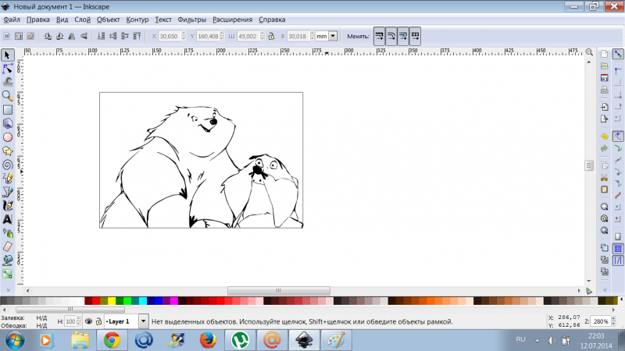Raise selection to top
This screenshot has width=625, height=351.
137,36
